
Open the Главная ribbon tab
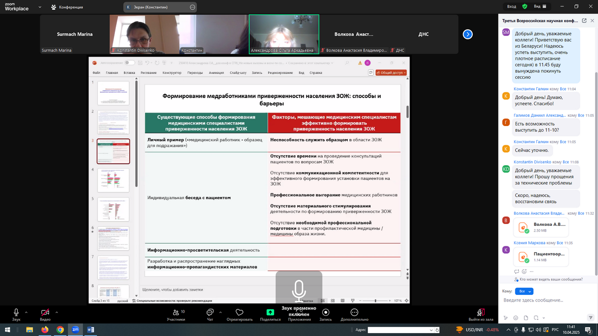coord(112,73)
